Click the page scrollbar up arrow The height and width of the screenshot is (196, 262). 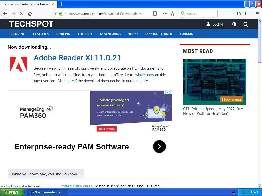[x=260, y=21]
